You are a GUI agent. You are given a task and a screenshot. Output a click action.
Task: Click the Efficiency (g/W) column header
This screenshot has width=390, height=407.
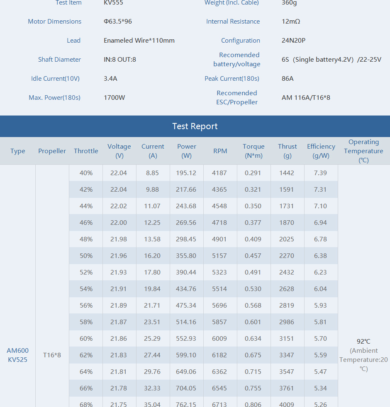coord(321,151)
